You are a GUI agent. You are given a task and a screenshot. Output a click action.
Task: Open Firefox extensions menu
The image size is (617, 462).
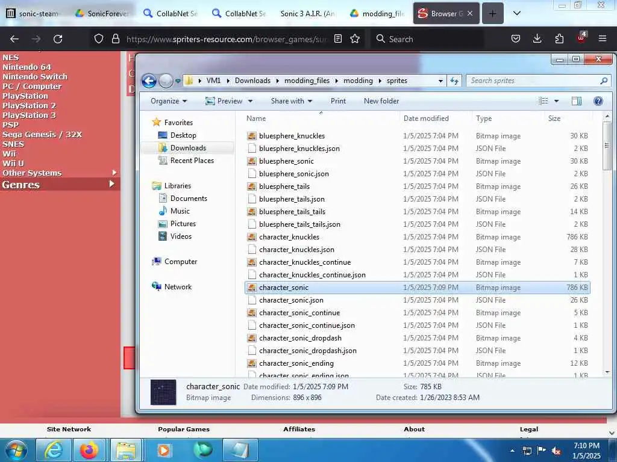pos(559,39)
